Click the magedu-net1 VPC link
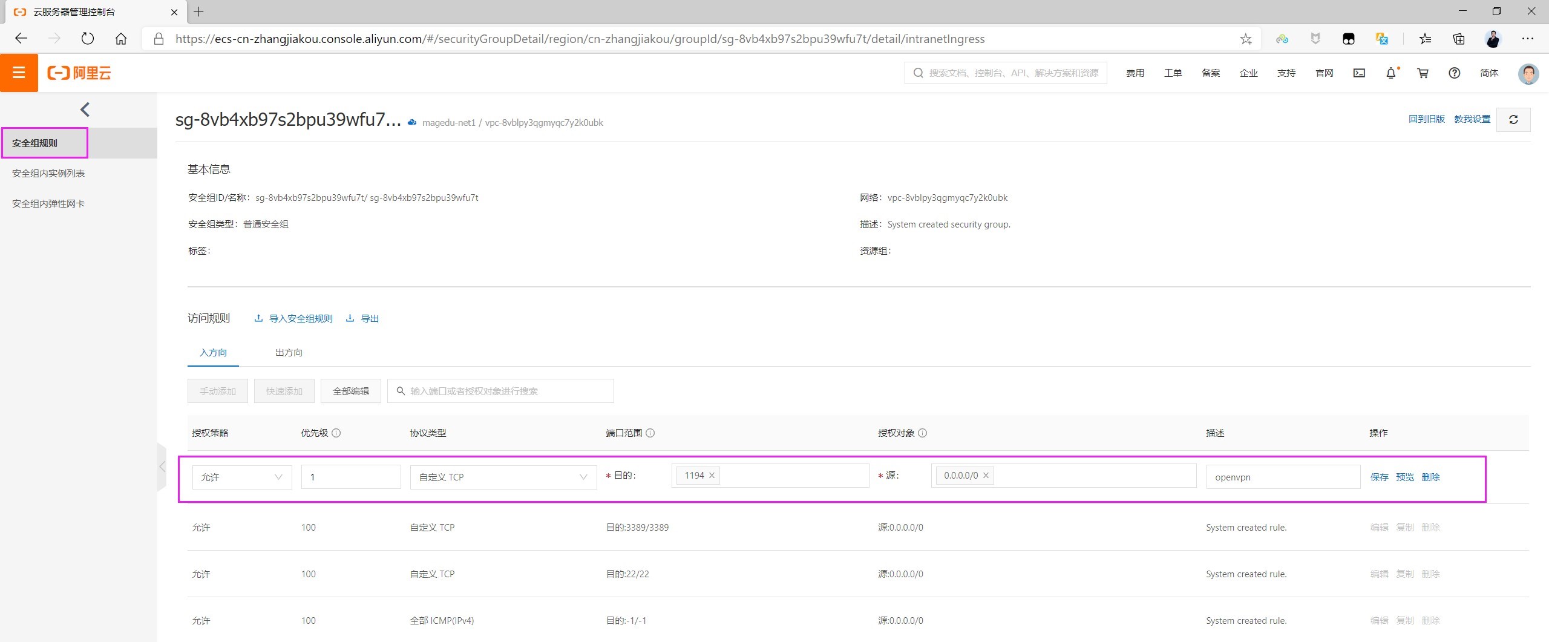Image resolution: width=1549 pixels, height=642 pixels. point(449,122)
